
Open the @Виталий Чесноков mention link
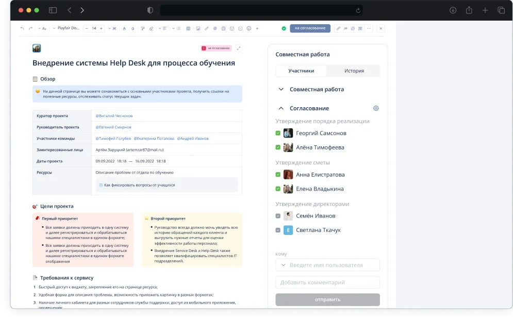pyautogui.click(x=114, y=116)
